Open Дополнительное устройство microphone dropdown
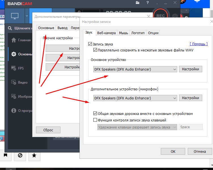 [135, 98]
